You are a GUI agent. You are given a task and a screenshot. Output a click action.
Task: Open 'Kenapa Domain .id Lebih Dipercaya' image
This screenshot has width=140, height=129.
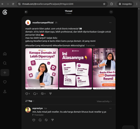[x=42, y=69]
